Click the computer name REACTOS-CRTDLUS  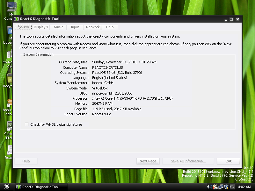tap(107, 67)
